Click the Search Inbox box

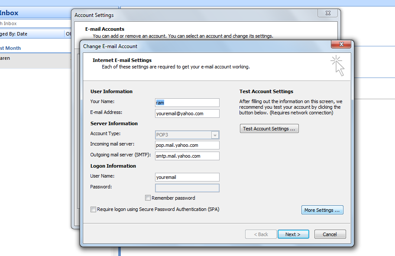pyautogui.click(x=35, y=23)
